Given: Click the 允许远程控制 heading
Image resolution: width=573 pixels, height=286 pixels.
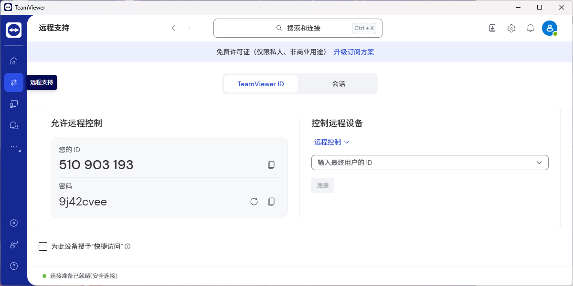Looking at the screenshot, I should click(x=76, y=123).
